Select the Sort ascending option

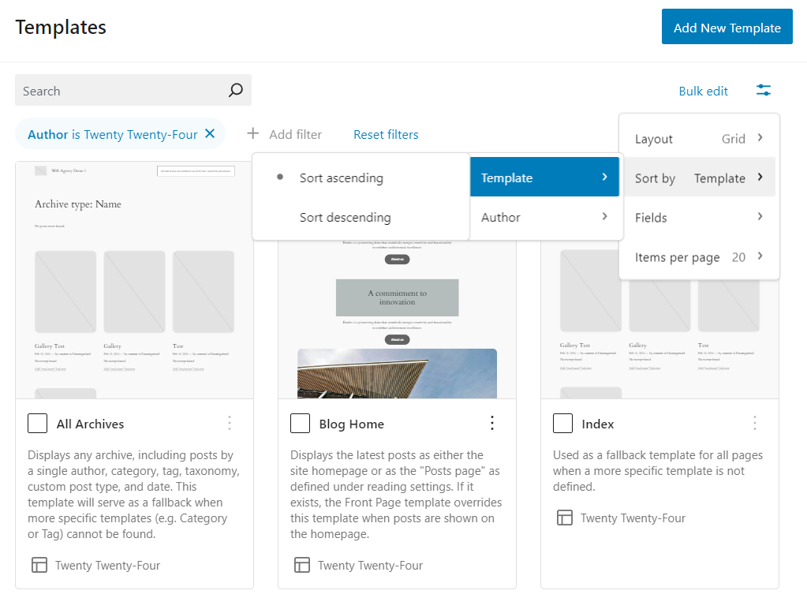tap(341, 178)
